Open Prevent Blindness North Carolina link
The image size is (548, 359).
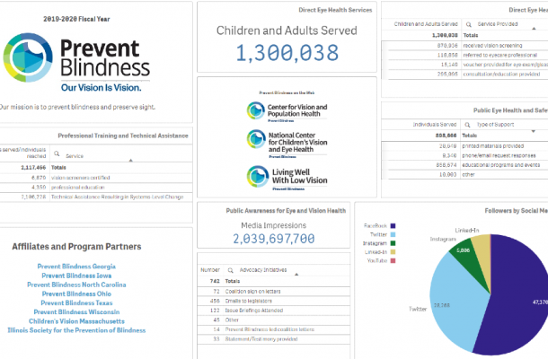coord(76,285)
